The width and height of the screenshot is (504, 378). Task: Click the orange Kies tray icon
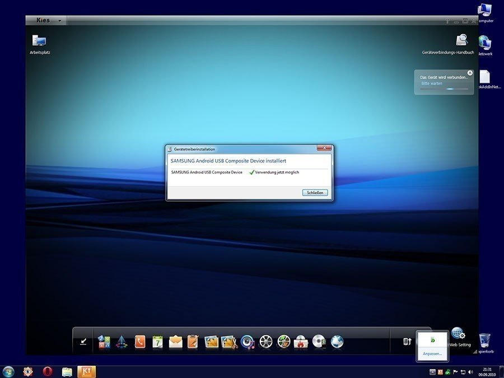tap(440, 372)
